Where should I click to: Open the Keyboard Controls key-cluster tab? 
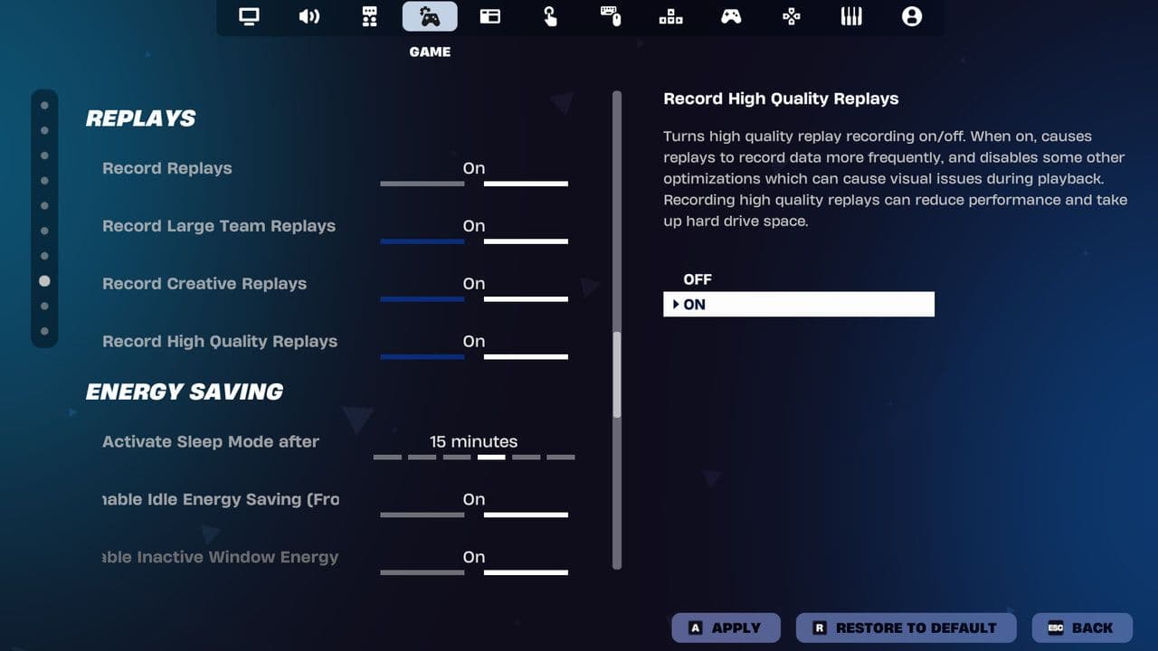tap(670, 16)
